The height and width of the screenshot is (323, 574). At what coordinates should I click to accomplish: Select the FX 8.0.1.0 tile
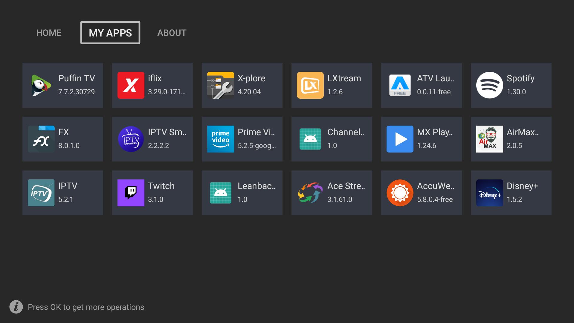pyautogui.click(x=62, y=139)
